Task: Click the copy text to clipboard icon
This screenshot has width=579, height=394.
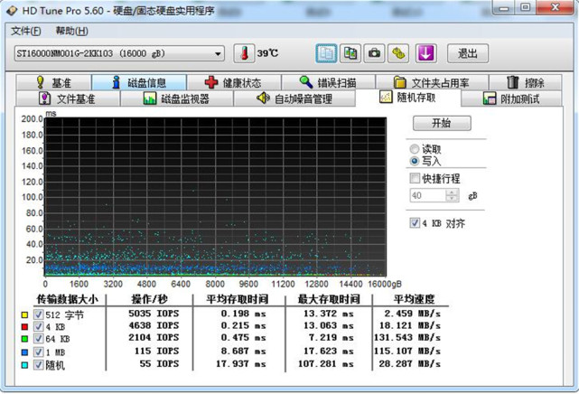Action: [326, 53]
